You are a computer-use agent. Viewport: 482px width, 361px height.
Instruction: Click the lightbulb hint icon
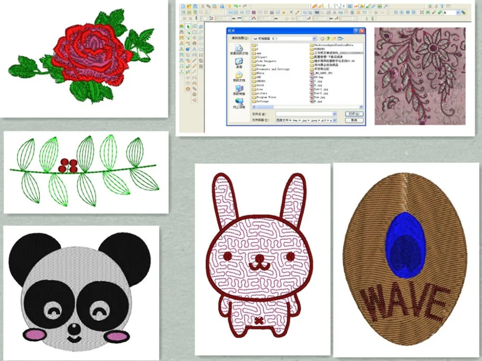coord(229,6)
